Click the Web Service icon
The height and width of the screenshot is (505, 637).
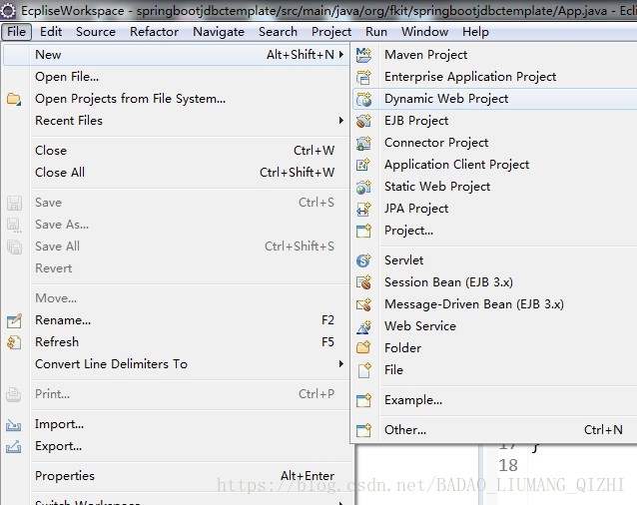click(x=363, y=326)
